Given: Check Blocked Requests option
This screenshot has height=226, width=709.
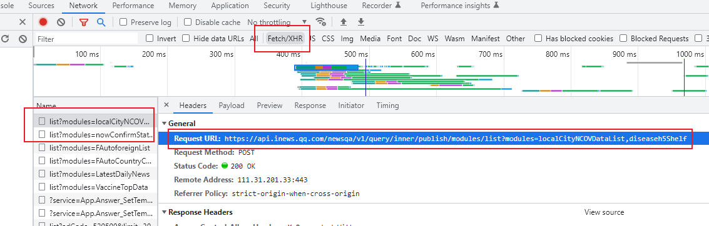Looking at the screenshot, I should pyautogui.click(x=623, y=39).
